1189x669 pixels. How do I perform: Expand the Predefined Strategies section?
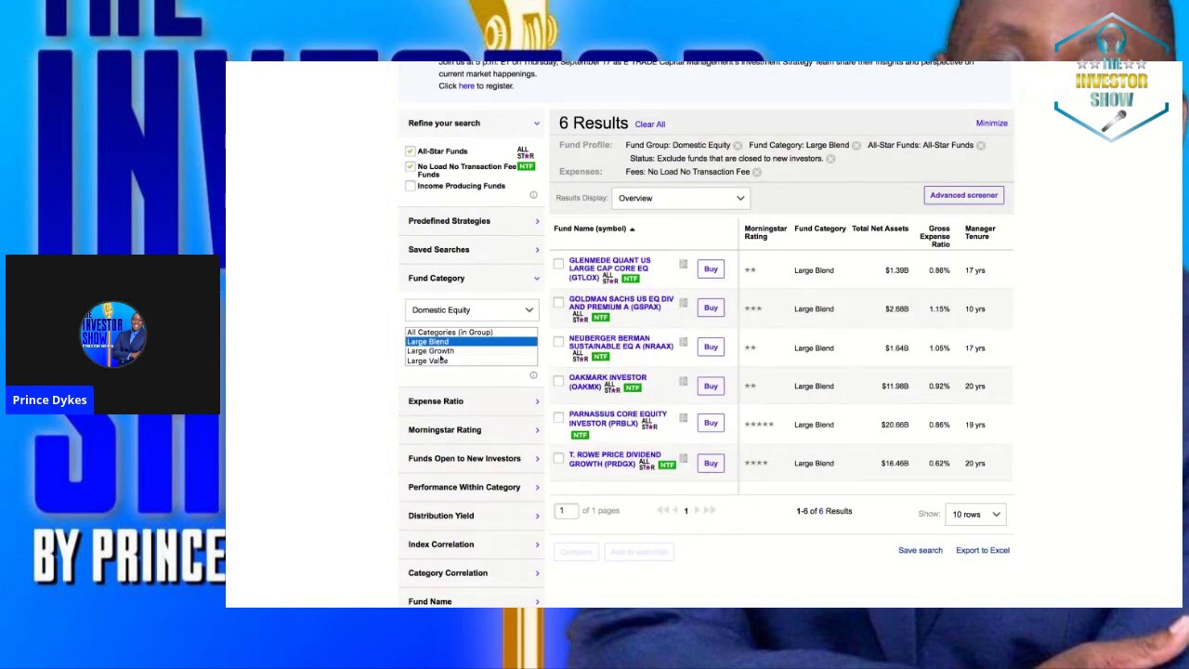(473, 221)
